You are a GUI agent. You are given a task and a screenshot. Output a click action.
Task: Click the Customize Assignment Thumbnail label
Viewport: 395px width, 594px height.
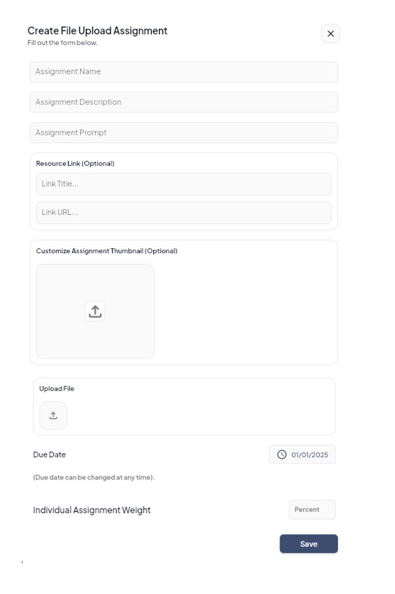click(107, 251)
